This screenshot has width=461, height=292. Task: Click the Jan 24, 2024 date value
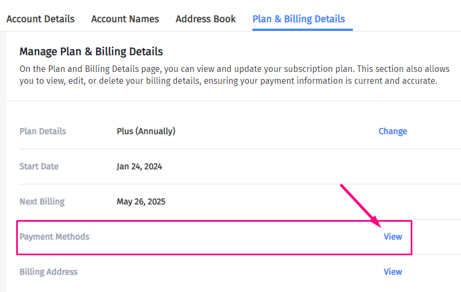[x=139, y=167]
